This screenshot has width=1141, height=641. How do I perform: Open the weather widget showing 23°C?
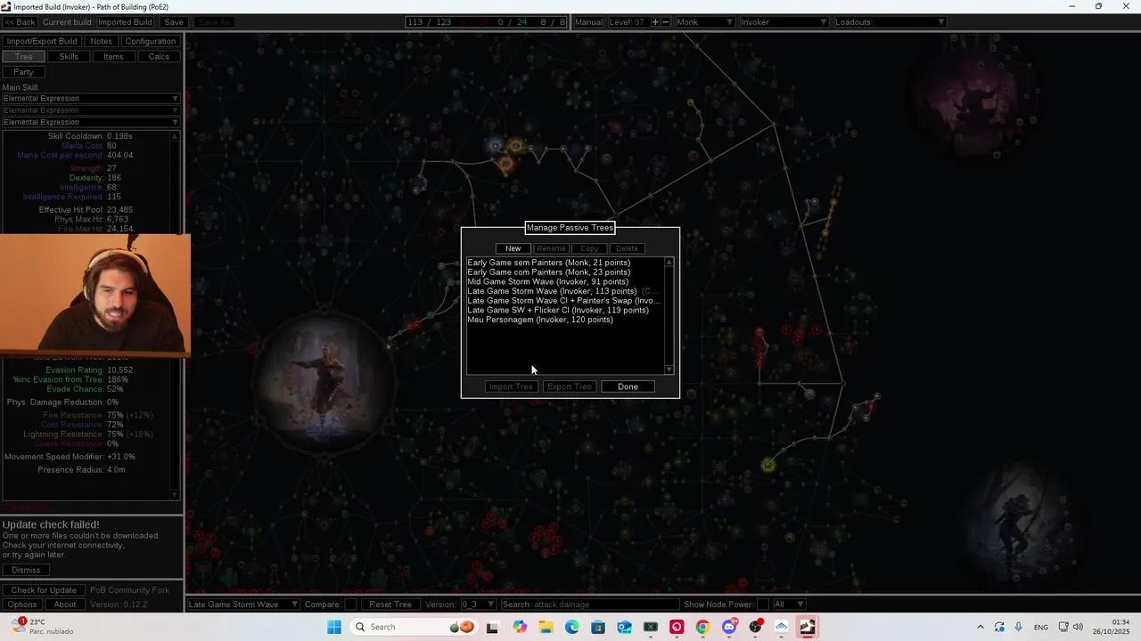(x=41, y=627)
